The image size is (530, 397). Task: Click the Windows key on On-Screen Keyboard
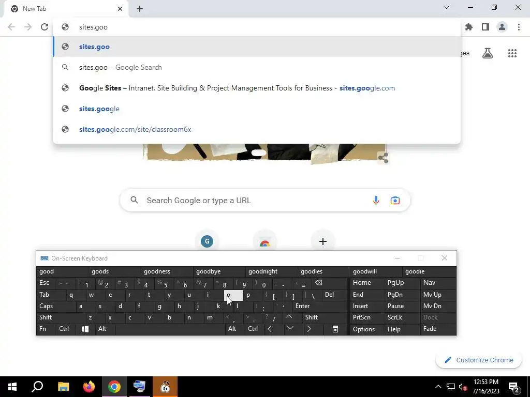tap(85, 329)
